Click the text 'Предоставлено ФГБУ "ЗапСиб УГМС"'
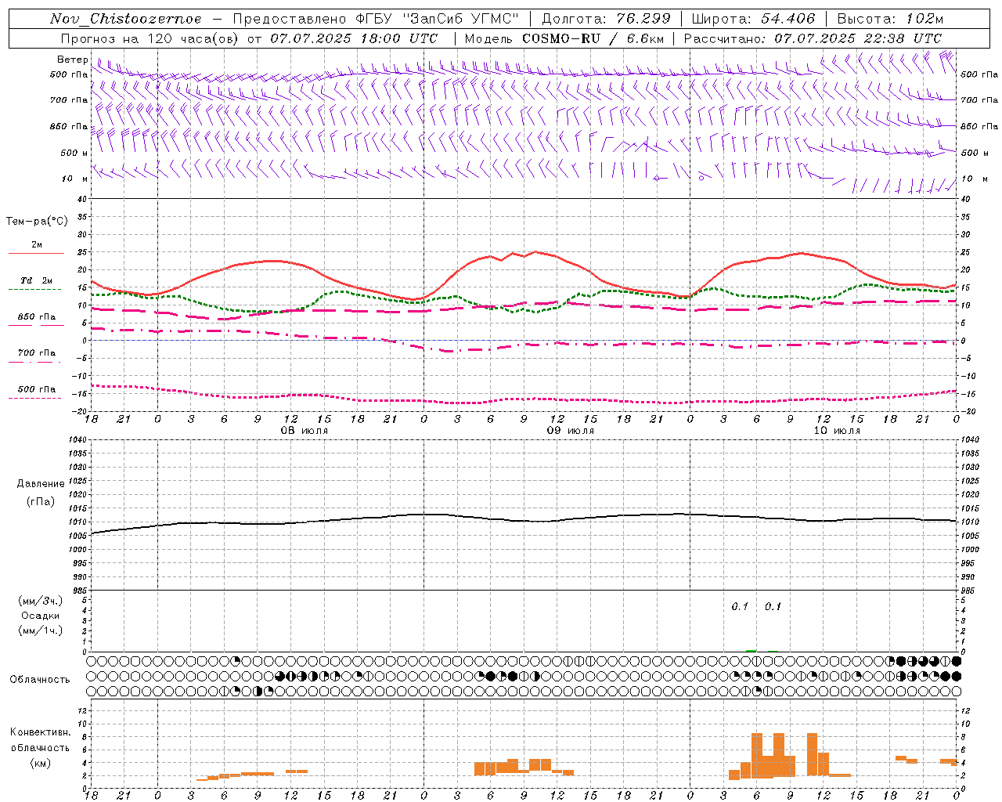 tap(376, 19)
